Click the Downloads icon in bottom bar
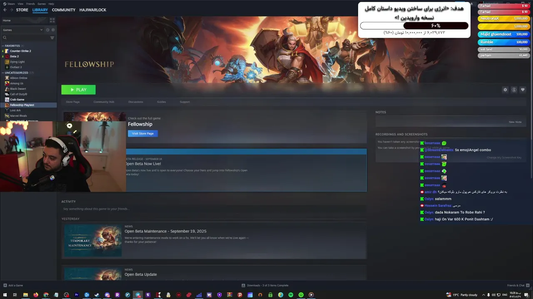 [x=243, y=285]
